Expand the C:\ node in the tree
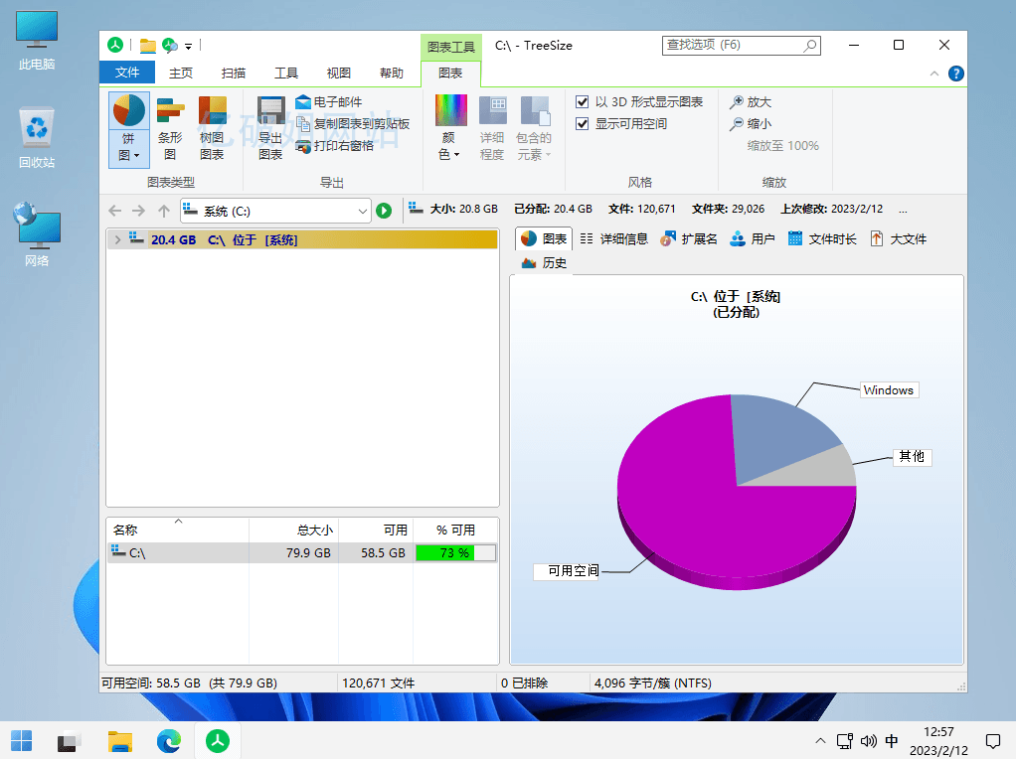1016x759 pixels. pos(118,238)
